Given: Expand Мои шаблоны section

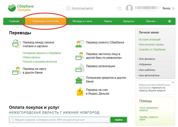Looking at the screenshot, I should (155, 70).
